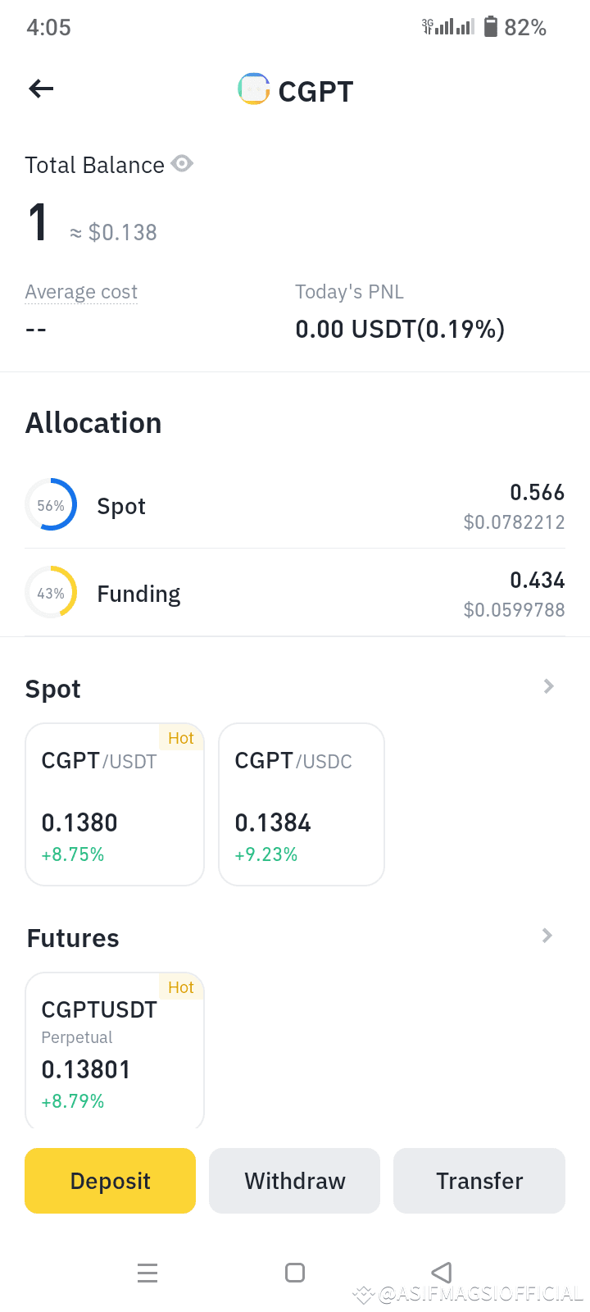Tap the CGPT coin logo icon

tap(254, 89)
